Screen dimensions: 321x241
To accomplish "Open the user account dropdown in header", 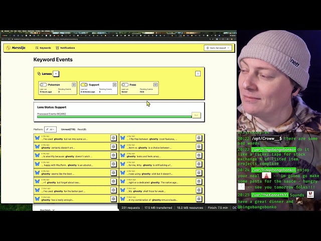I will (x=218, y=48).
